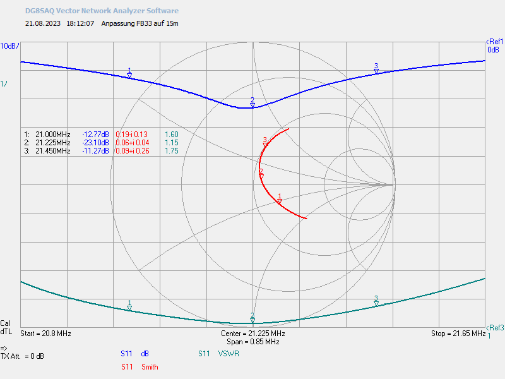Click the red S11 Smith trace label
This screenshot has width=505, height=379.
[x=140, y=367]
